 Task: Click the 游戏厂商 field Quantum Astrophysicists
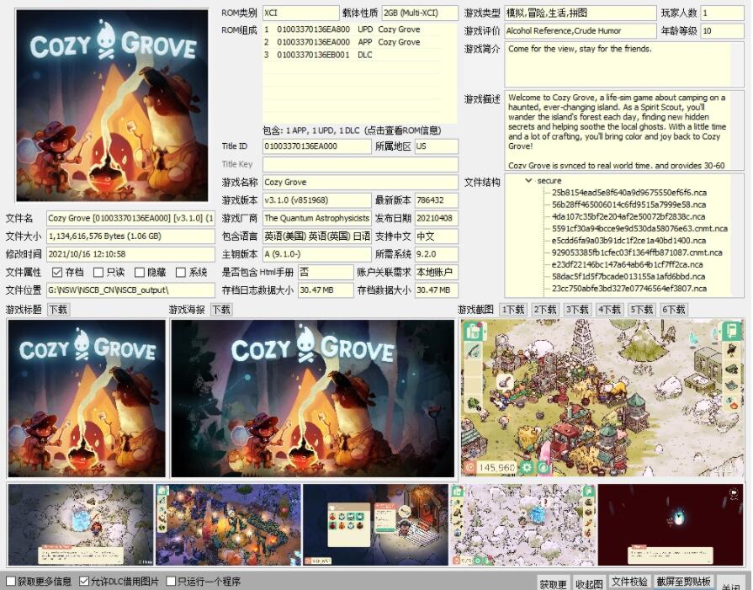[316, 218]
